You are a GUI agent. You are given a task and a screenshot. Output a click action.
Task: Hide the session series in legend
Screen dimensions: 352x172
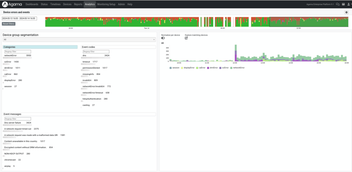tap(175, 68)
